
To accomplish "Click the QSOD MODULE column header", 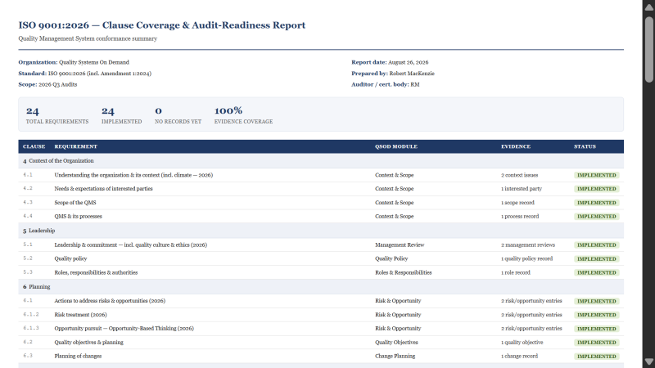I will [396, 146].
